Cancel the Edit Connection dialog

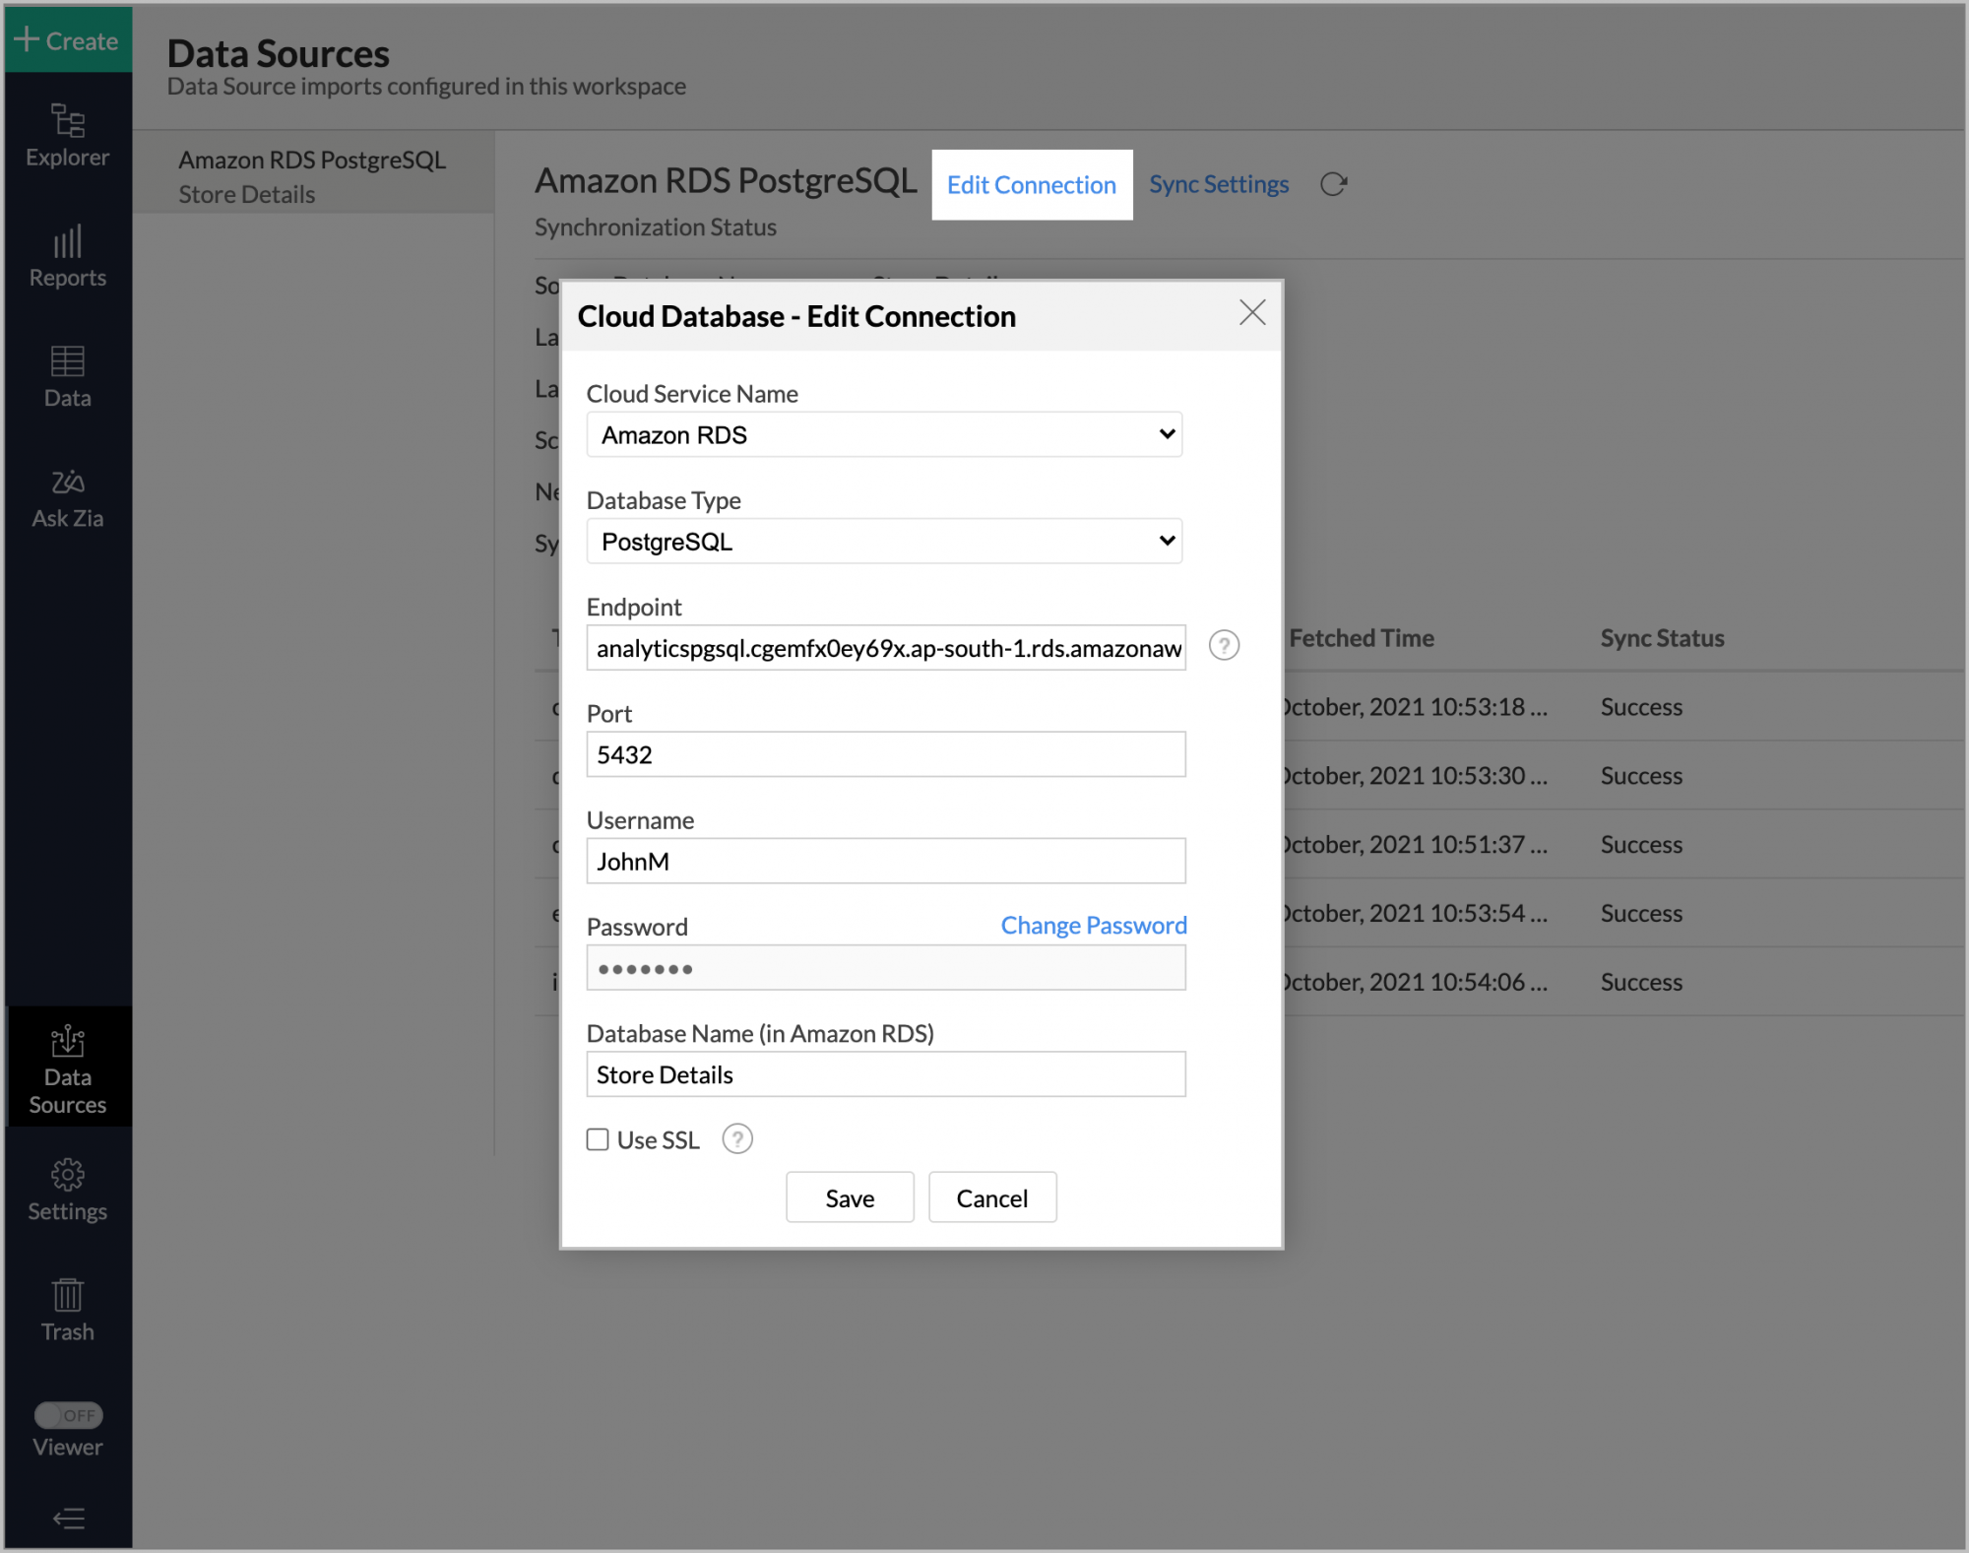[992, 1197]
